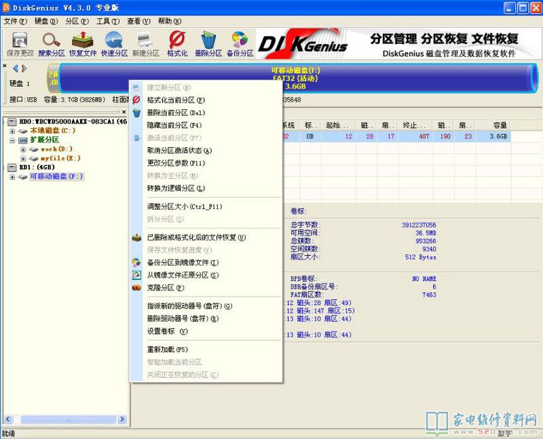Screen dimensions: 543x439
Task: Select myfile(E:) partition in tree
Action: (x=60, y=158)
